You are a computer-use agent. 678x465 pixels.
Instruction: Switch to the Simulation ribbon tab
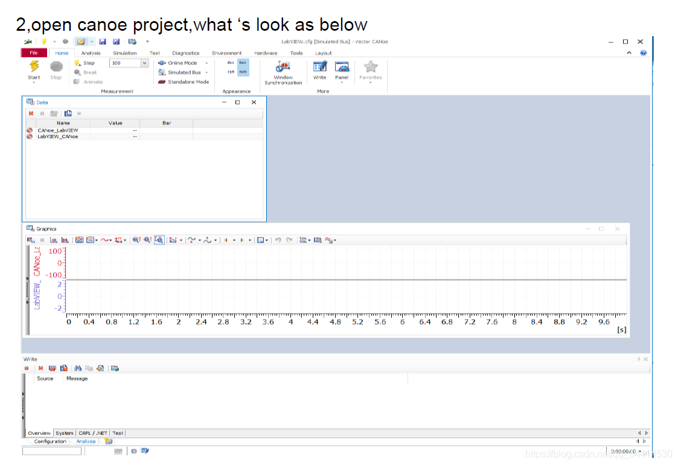pos(124,53)
